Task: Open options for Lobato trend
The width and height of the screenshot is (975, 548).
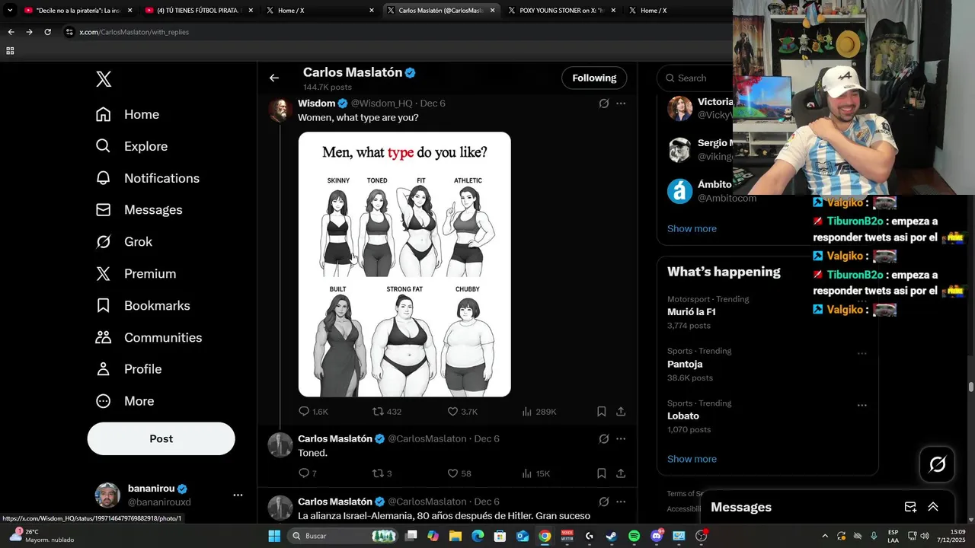Action: [862, 405]
